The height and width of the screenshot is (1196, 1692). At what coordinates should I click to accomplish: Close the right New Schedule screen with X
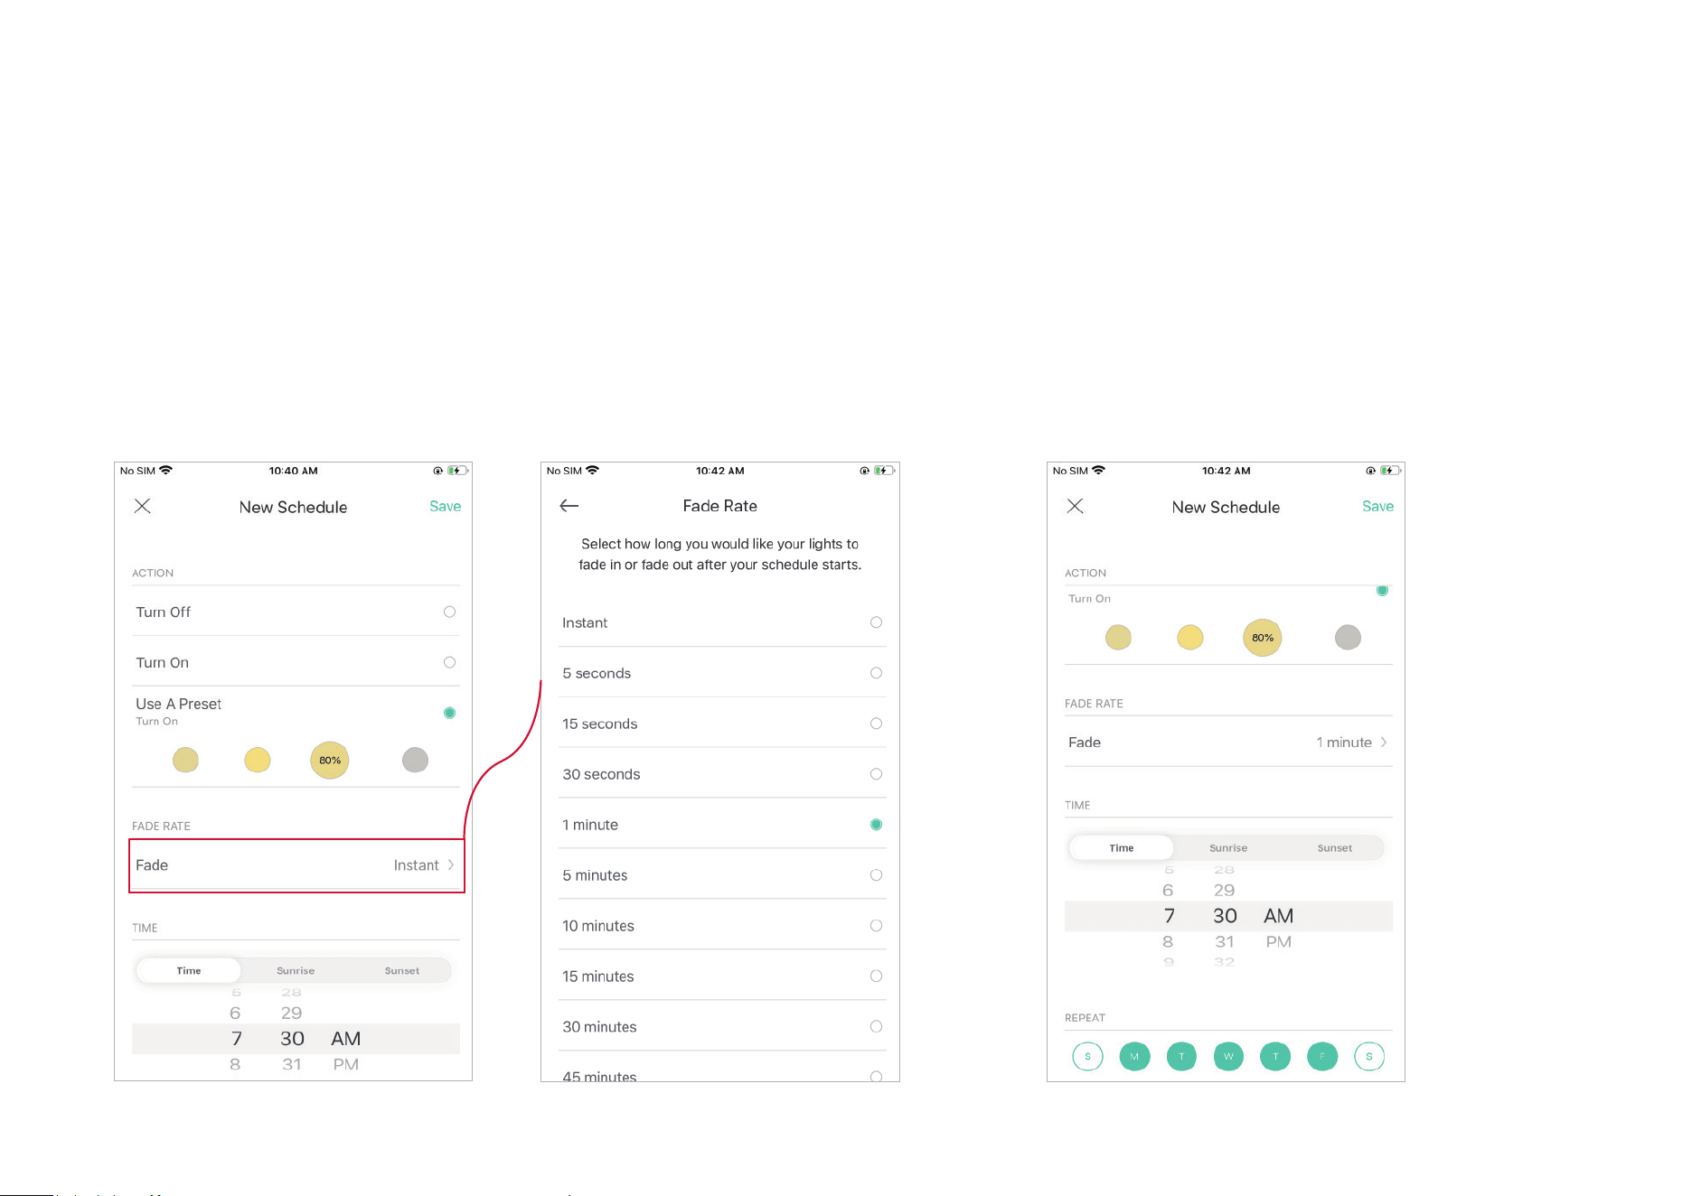(x=1075, y=506)
